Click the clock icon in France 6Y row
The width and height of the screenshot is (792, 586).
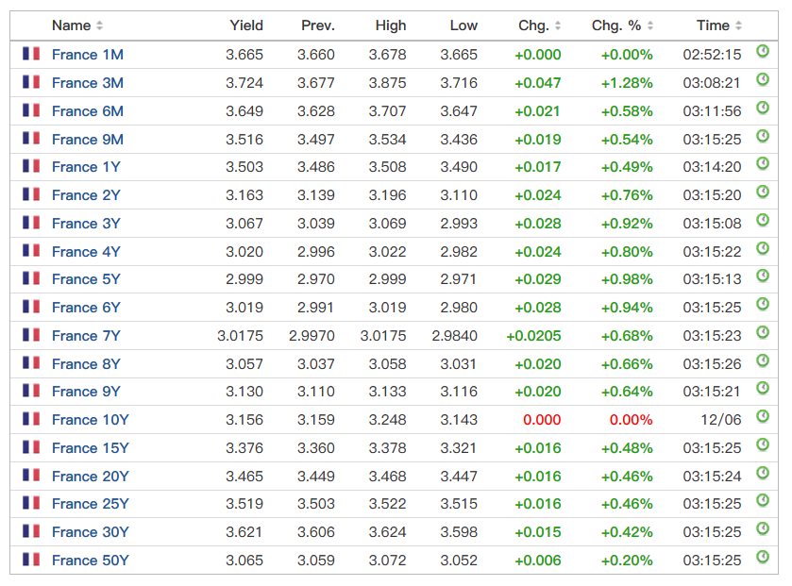point(763,305)
